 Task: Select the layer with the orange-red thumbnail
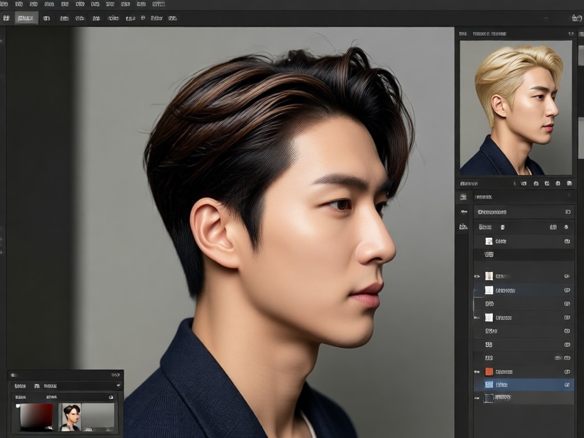click(524, 371)
